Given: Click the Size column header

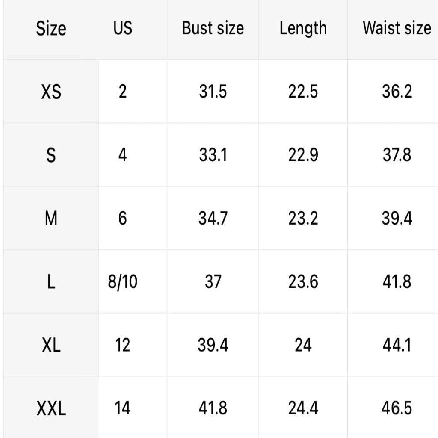Looking at the screenshot, I should pos(51,29).
